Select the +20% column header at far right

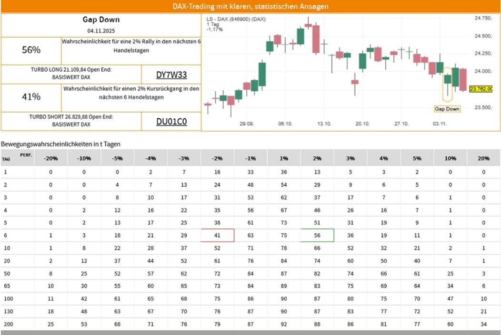pos(483,158)
